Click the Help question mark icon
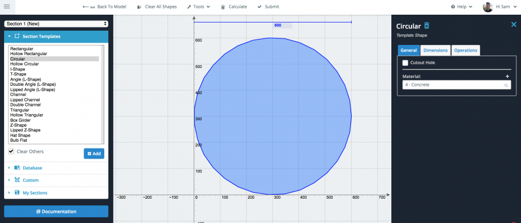This screenshot has width=521, height=223. 452,7
